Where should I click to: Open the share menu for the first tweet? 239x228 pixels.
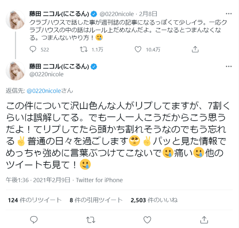195,49
